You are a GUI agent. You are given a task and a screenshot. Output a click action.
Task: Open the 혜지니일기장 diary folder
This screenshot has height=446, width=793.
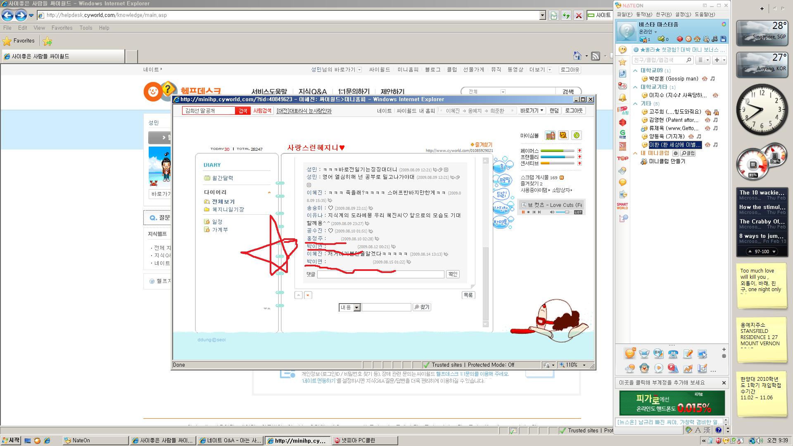tap(228, 210)
